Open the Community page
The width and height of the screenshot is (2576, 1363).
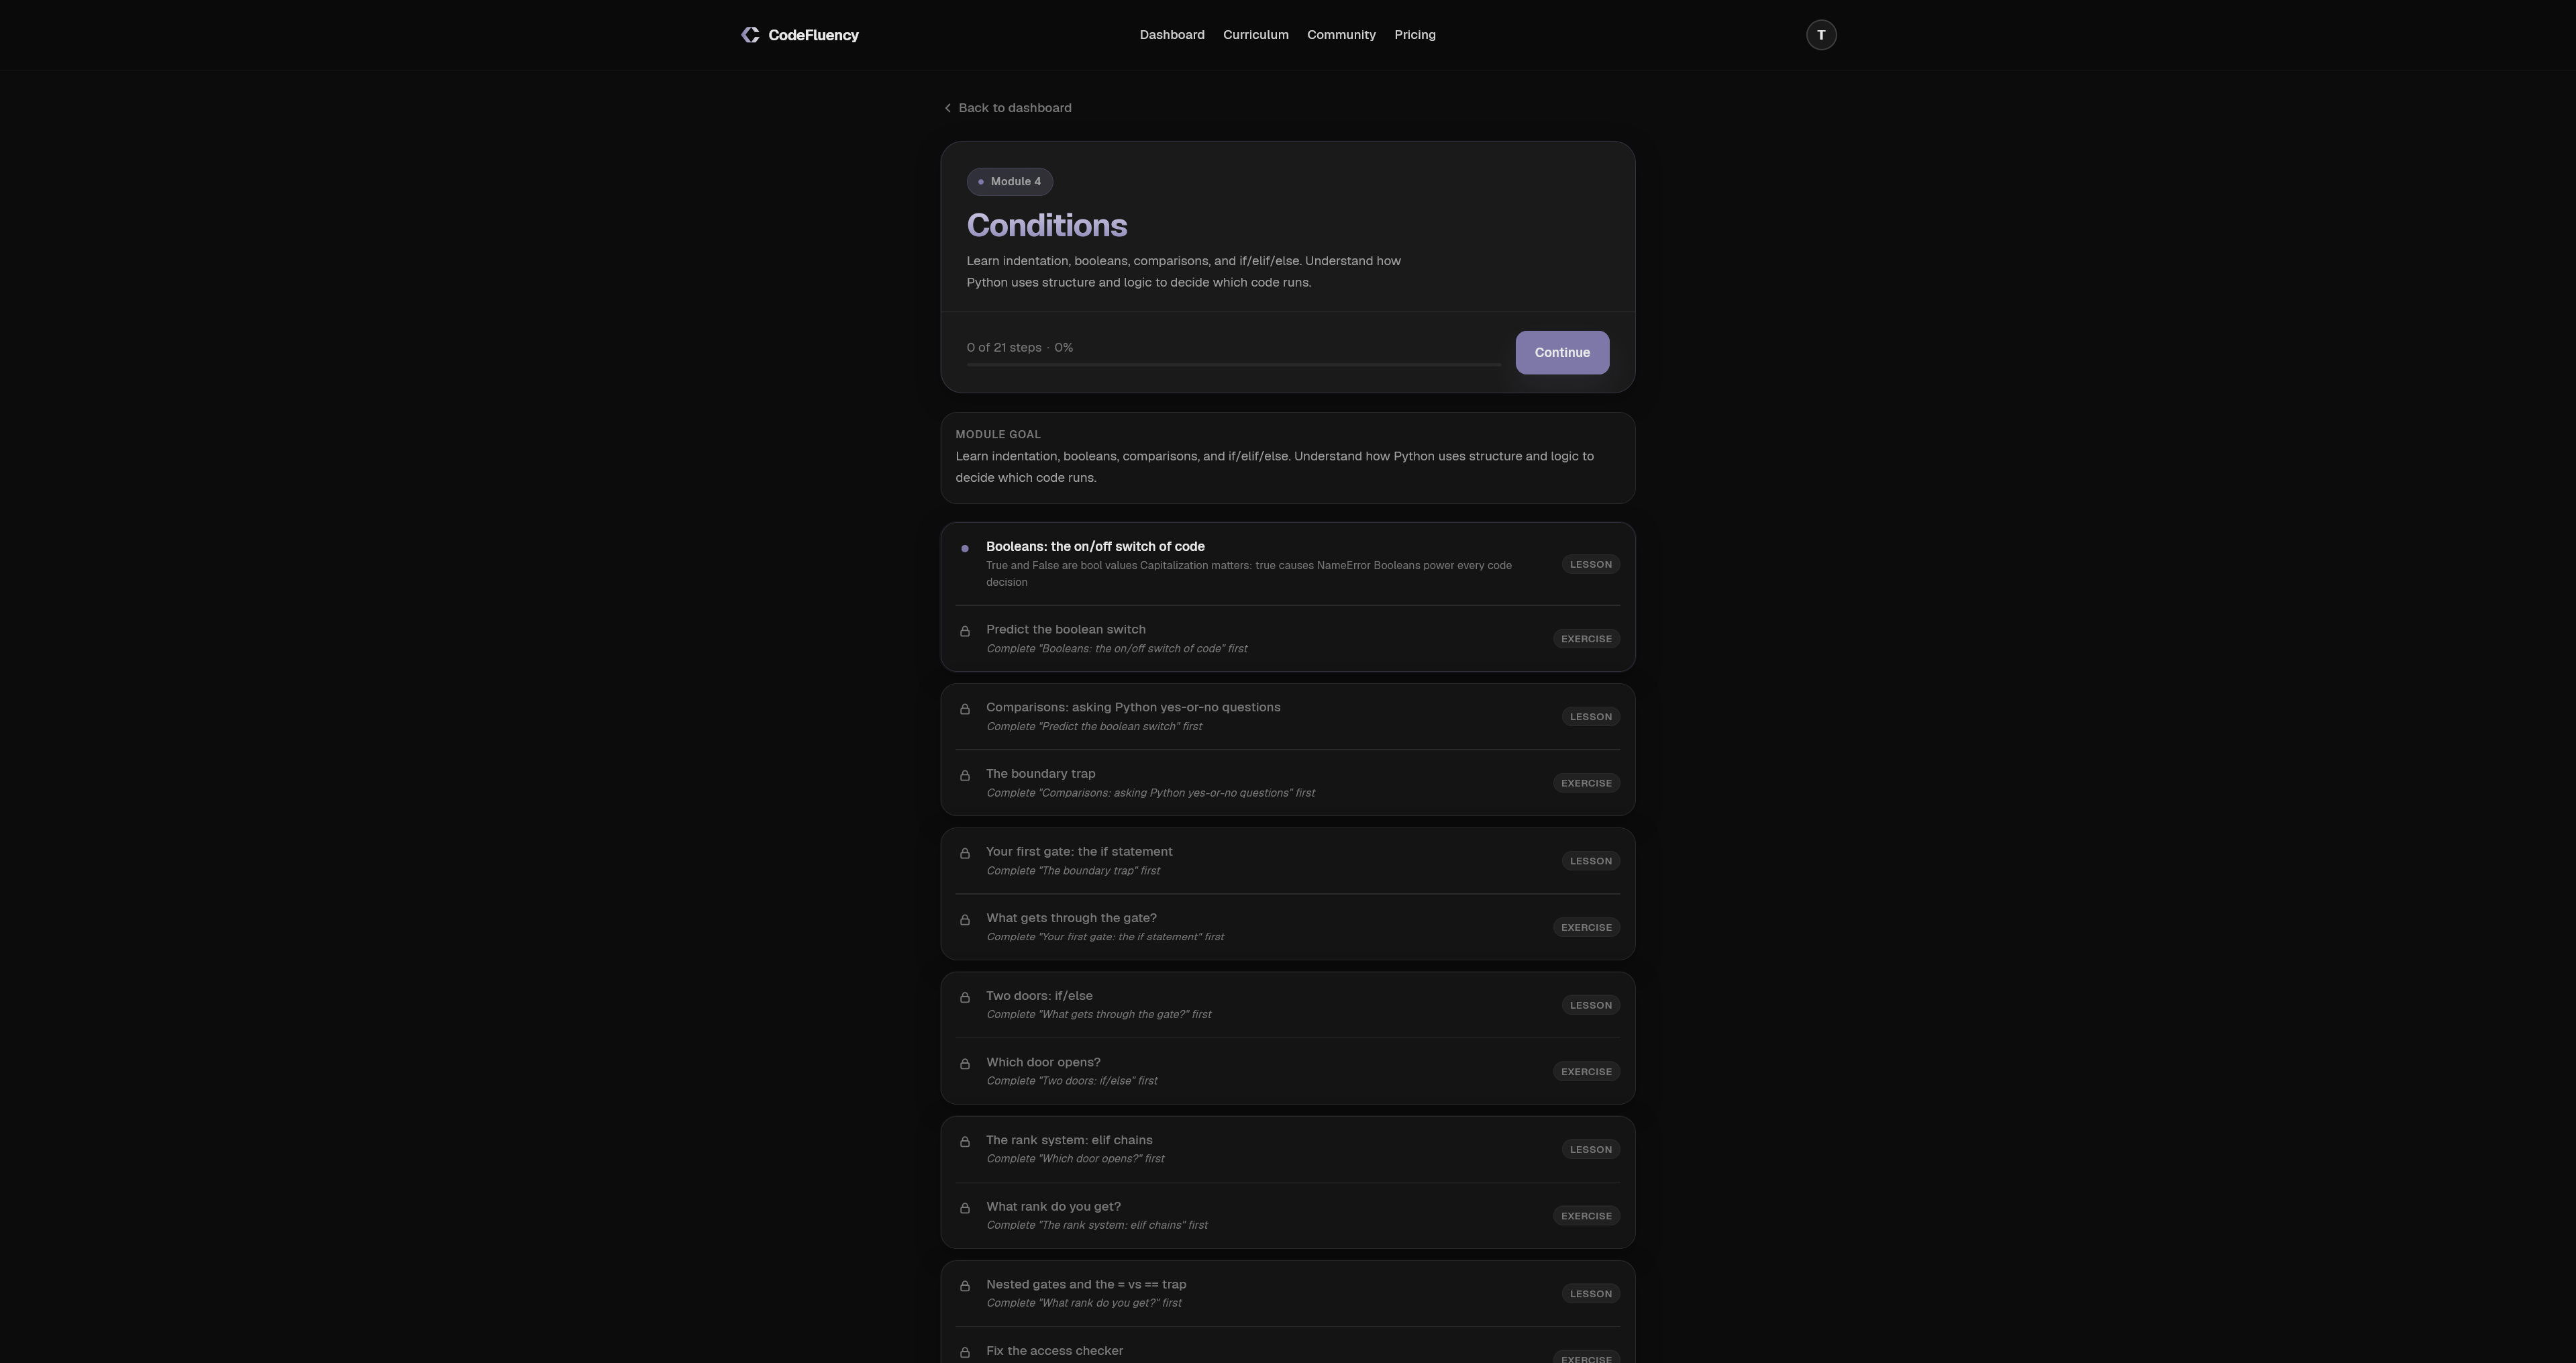pos(1341,34)
